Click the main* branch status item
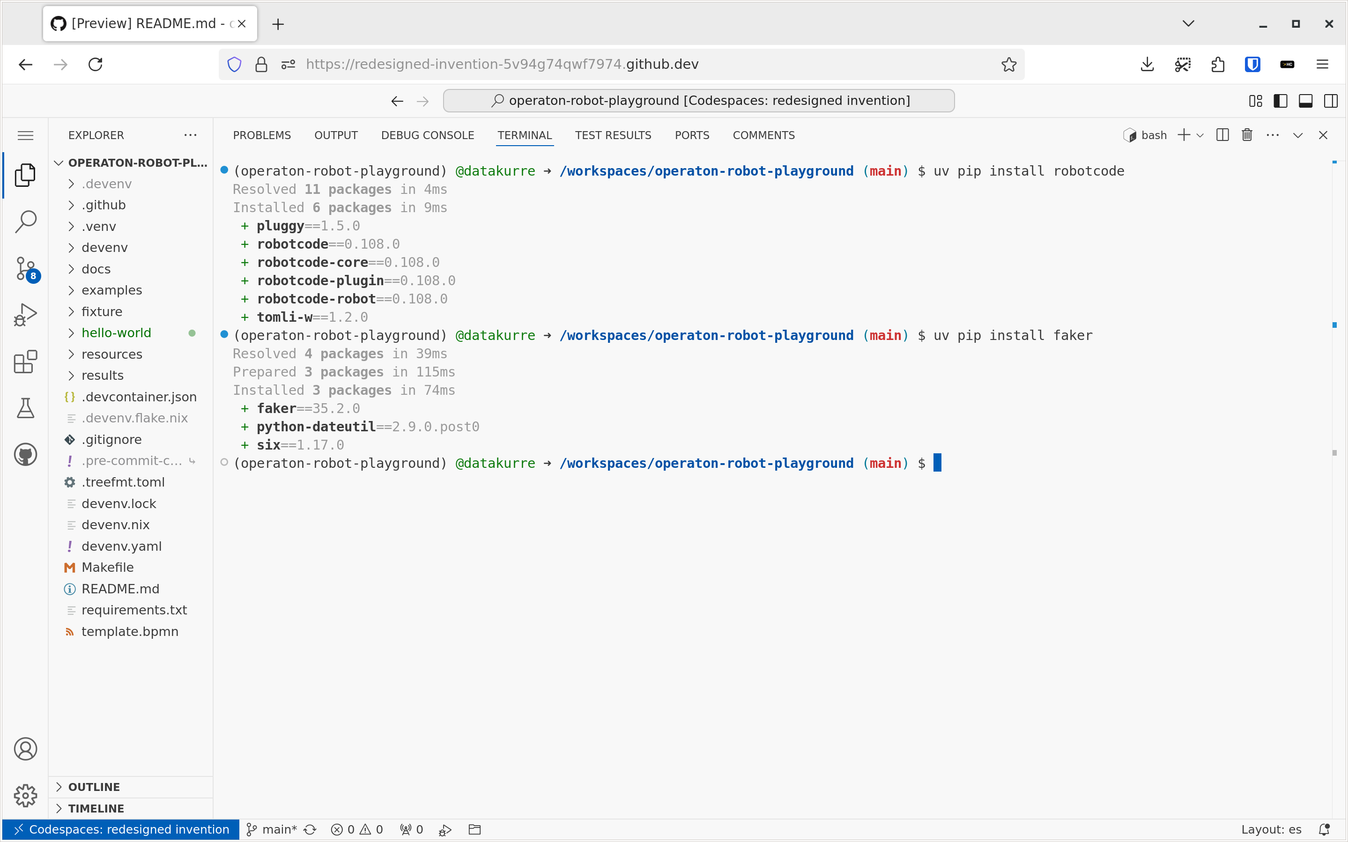 click(272, 829)
